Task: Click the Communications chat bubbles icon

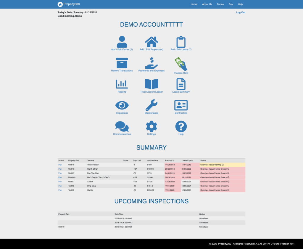Action: tap(122, 126)
